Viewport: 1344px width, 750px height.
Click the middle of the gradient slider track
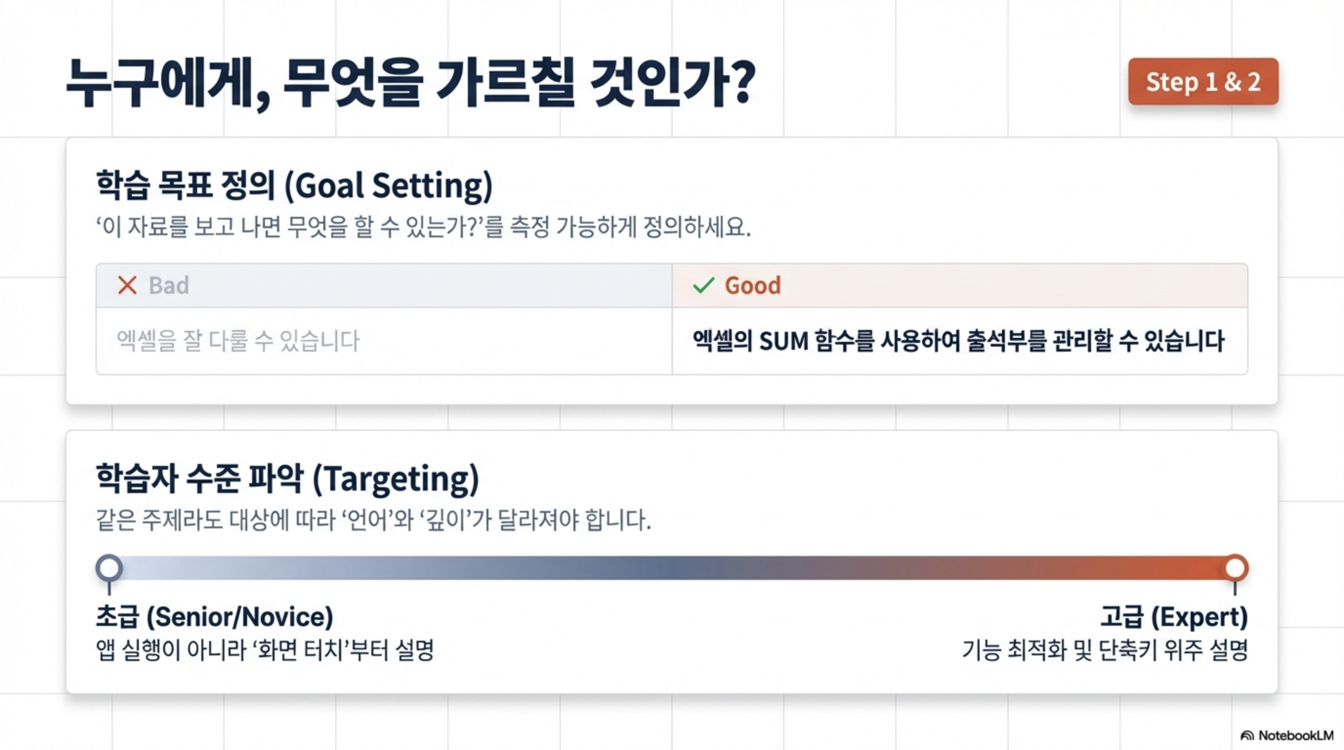[672, 568]
